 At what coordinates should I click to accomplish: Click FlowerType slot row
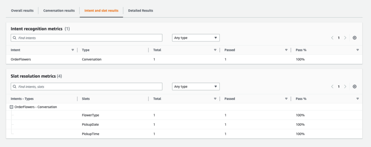(x=184, y=115)
